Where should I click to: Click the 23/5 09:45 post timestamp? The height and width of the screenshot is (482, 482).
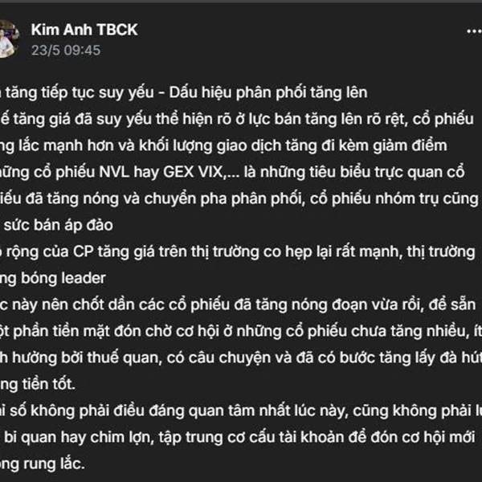(66, 51)
